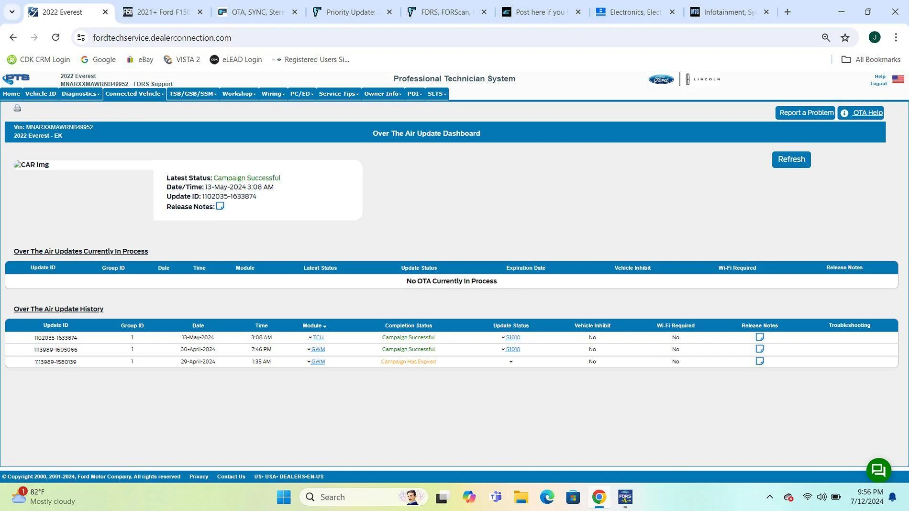
Task: Open tab search dropdown arrow in Chrome
Action: [12, 12]
